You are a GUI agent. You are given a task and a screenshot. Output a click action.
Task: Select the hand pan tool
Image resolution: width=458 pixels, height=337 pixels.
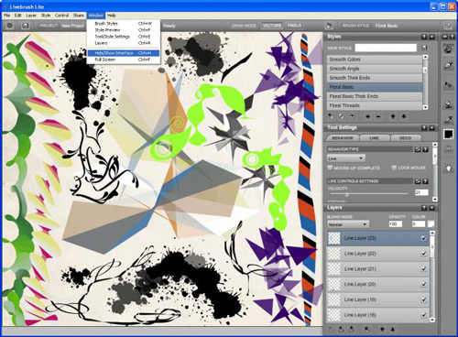tap(448, 168)
